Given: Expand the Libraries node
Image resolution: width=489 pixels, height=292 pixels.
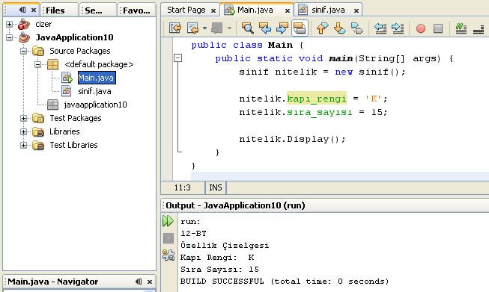Looking at the screenshot, I should point(24,131).
